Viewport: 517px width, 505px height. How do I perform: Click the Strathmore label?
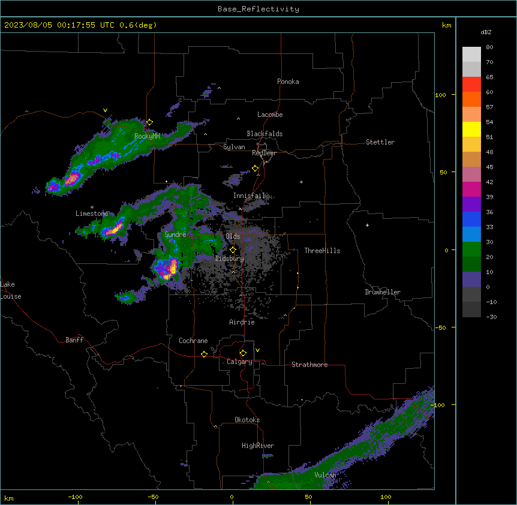[x=309, y=365]
